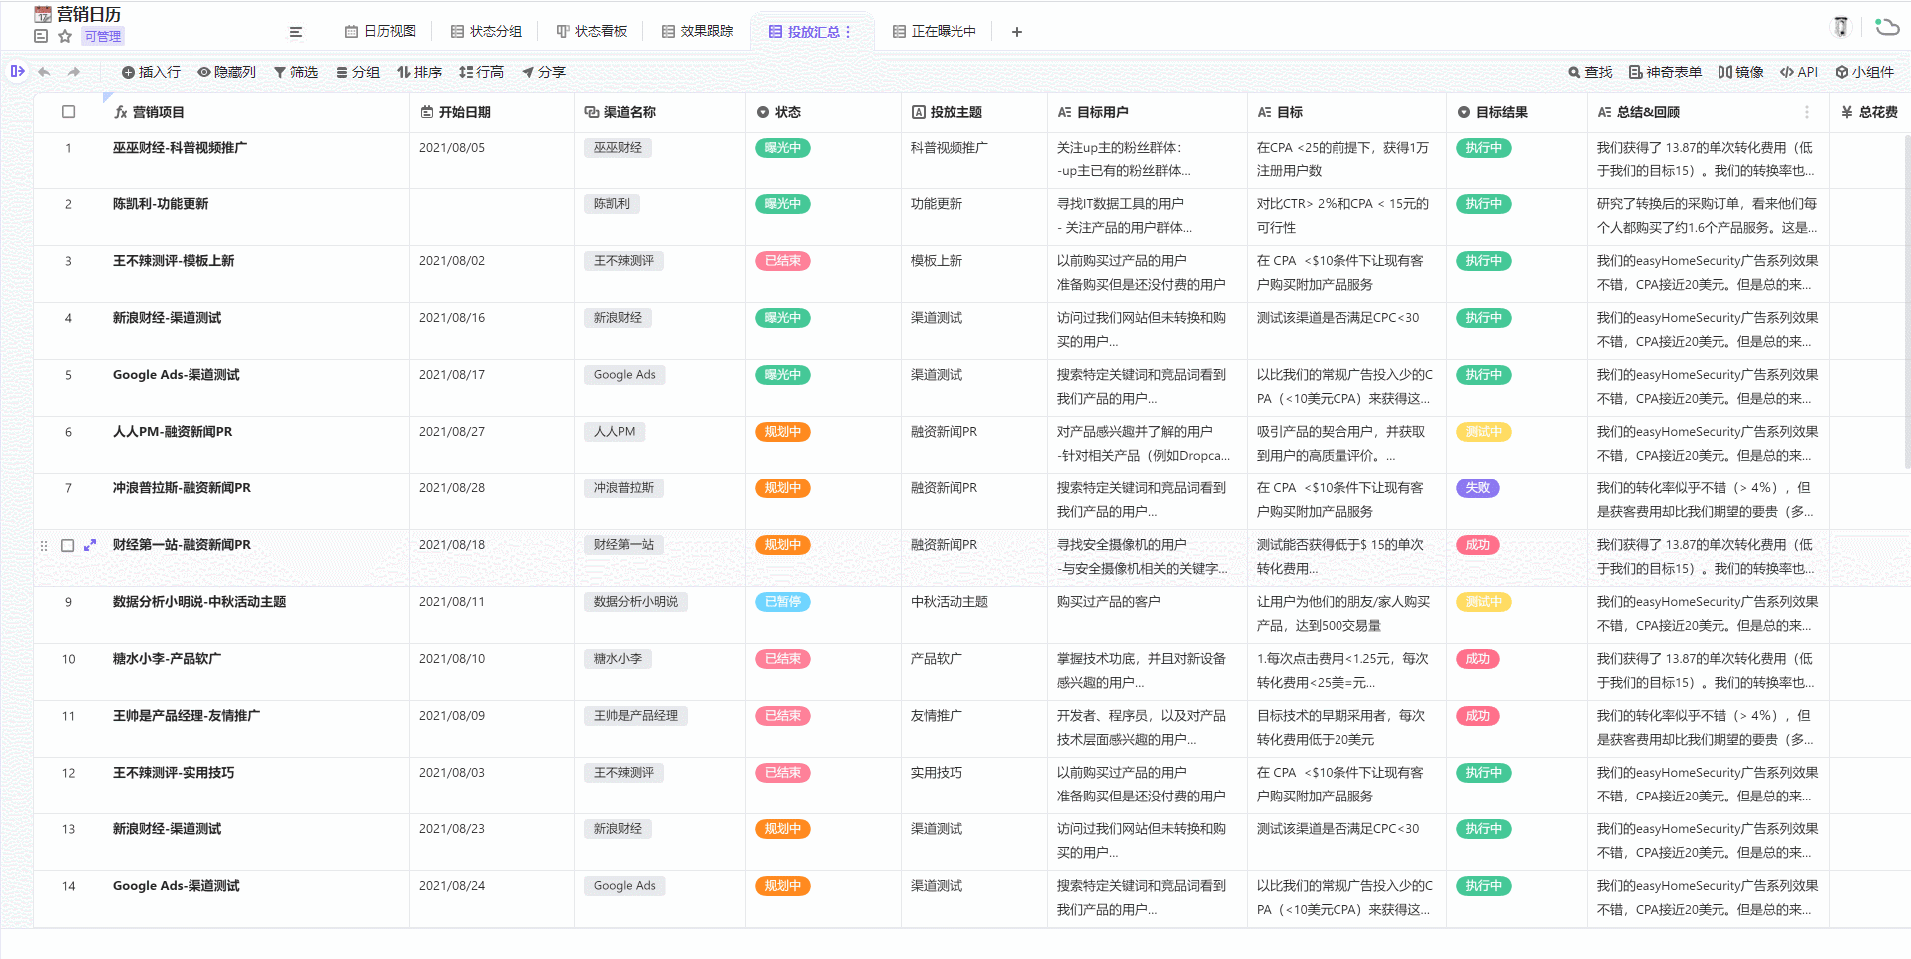Switch to the 日历视图 tab

[380, 32]
